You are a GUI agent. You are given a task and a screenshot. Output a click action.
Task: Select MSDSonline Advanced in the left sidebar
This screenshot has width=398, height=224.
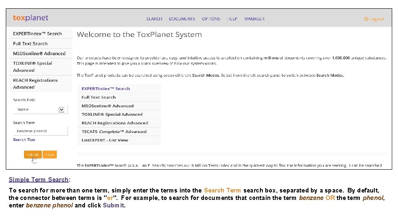(x=40, y=54)
